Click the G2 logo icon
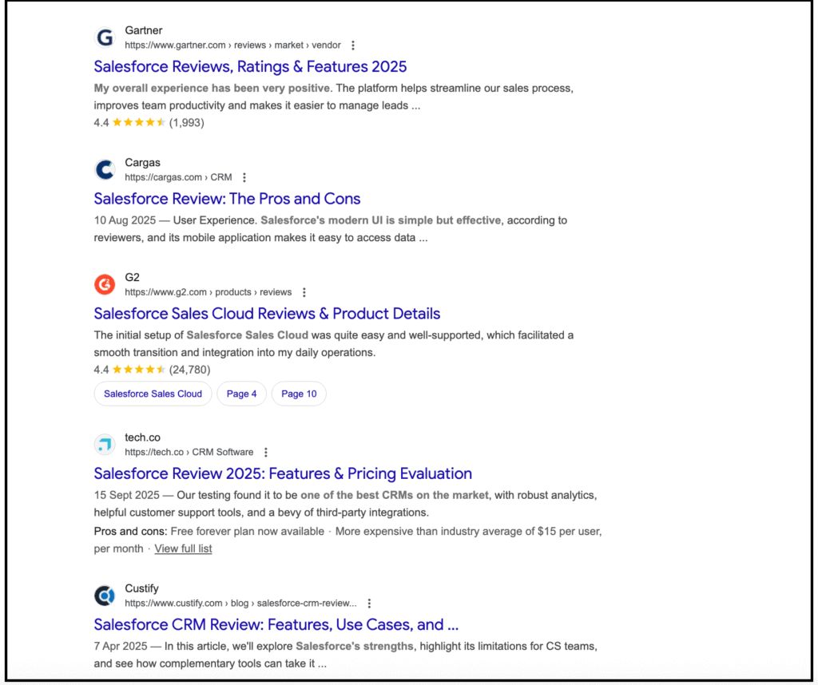Screen dimensions: 818x685 [x=105, y=284]
